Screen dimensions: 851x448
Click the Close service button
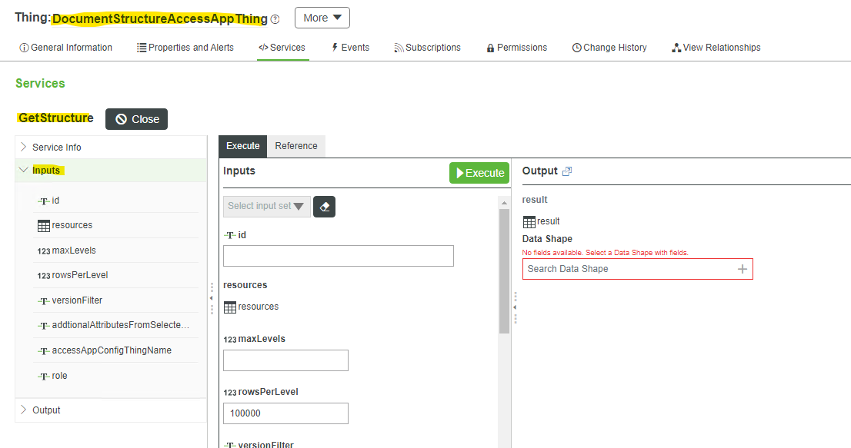(136, 119)
